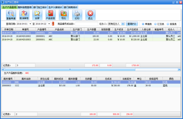Click the 入库仓库 column header
Viewport: 183px width, 119px height.
[x=146, y=29]
